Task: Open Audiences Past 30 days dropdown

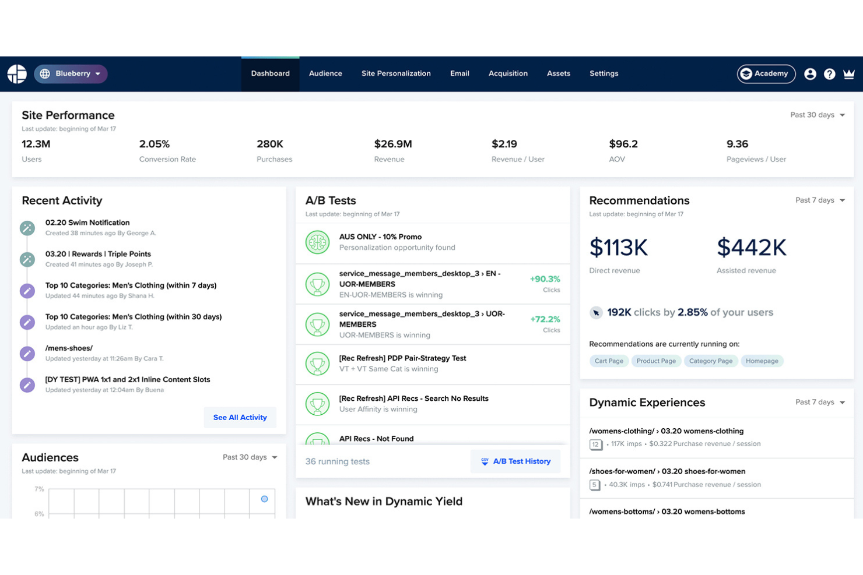Action: point(250,457)
